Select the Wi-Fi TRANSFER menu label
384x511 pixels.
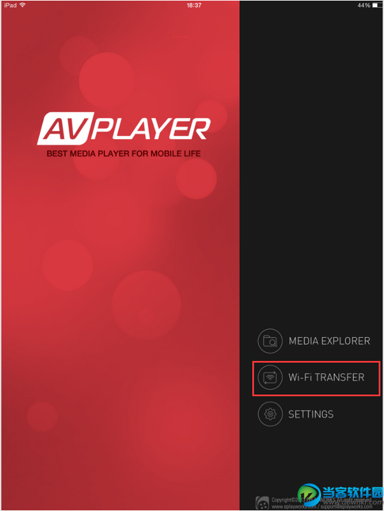[326, 378]
